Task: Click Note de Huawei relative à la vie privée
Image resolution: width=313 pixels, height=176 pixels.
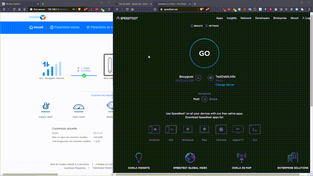Action: click(x=70, y=164)
